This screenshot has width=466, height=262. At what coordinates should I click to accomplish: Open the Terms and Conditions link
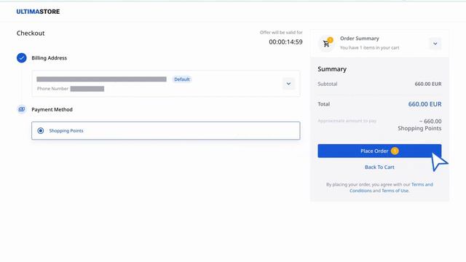click(392, 188)
